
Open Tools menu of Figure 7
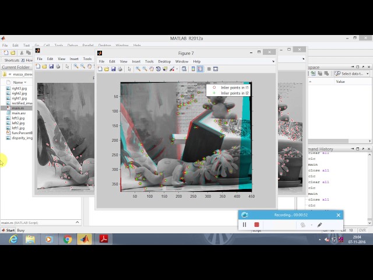click(149, 61)
